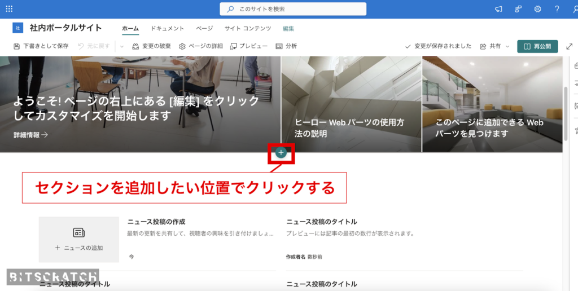Open the settings gear in top bar

pyautogui.click(x=537, y=9)
